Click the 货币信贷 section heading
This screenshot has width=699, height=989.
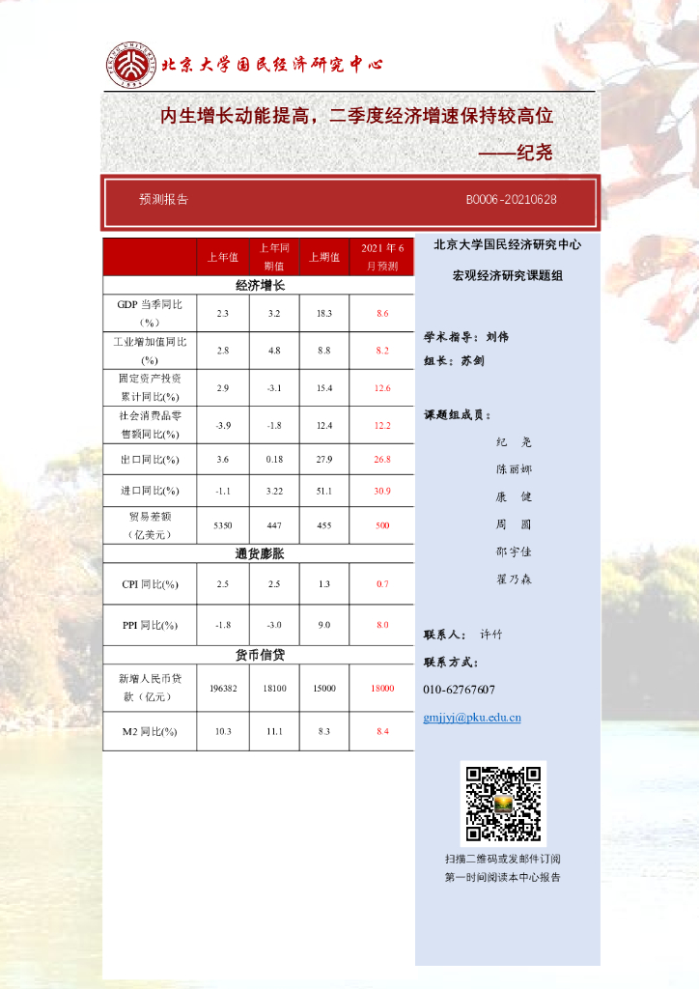click(260, 655)
